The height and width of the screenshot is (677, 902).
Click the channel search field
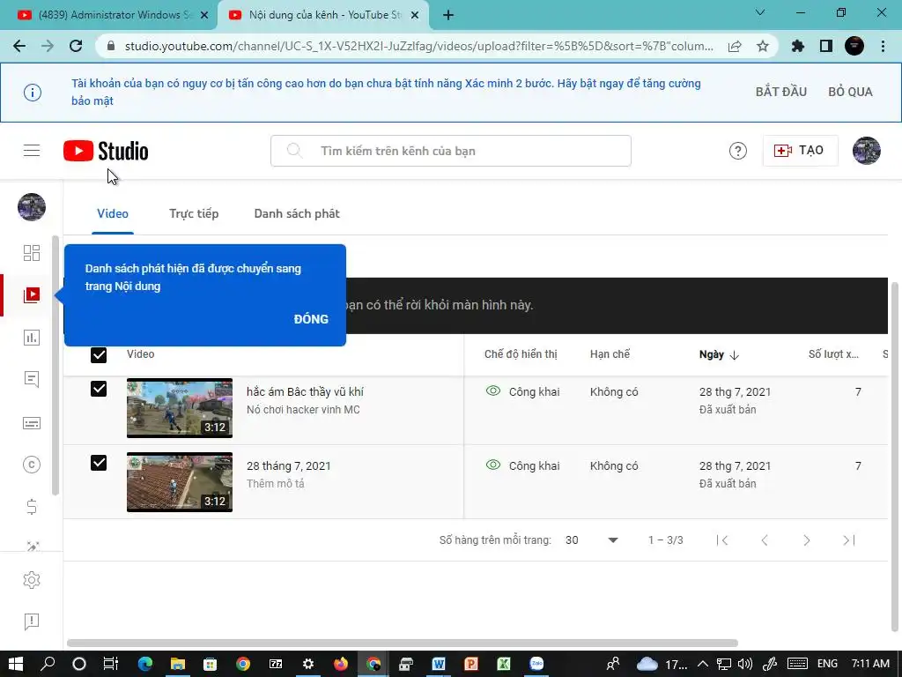(x=451, y=151)
